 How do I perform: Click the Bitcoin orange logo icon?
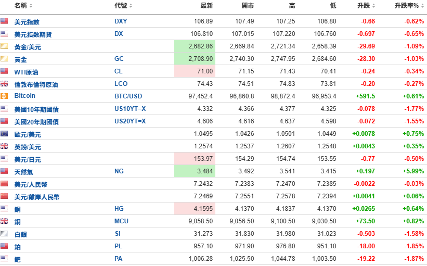pos(4,96)
